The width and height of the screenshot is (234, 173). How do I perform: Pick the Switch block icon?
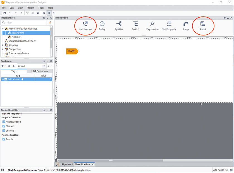point(135,26)
